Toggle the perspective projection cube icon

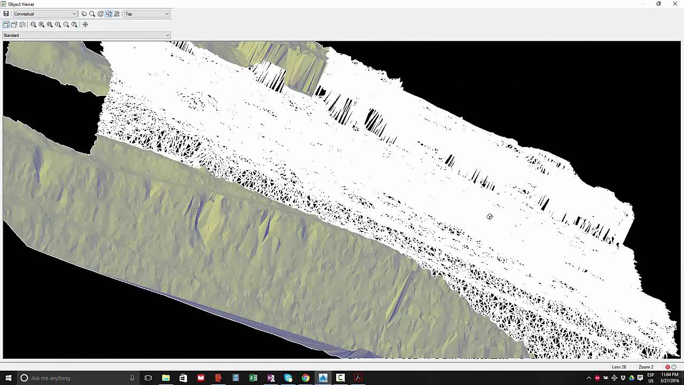pyautogui.click(x=14, y=25)
